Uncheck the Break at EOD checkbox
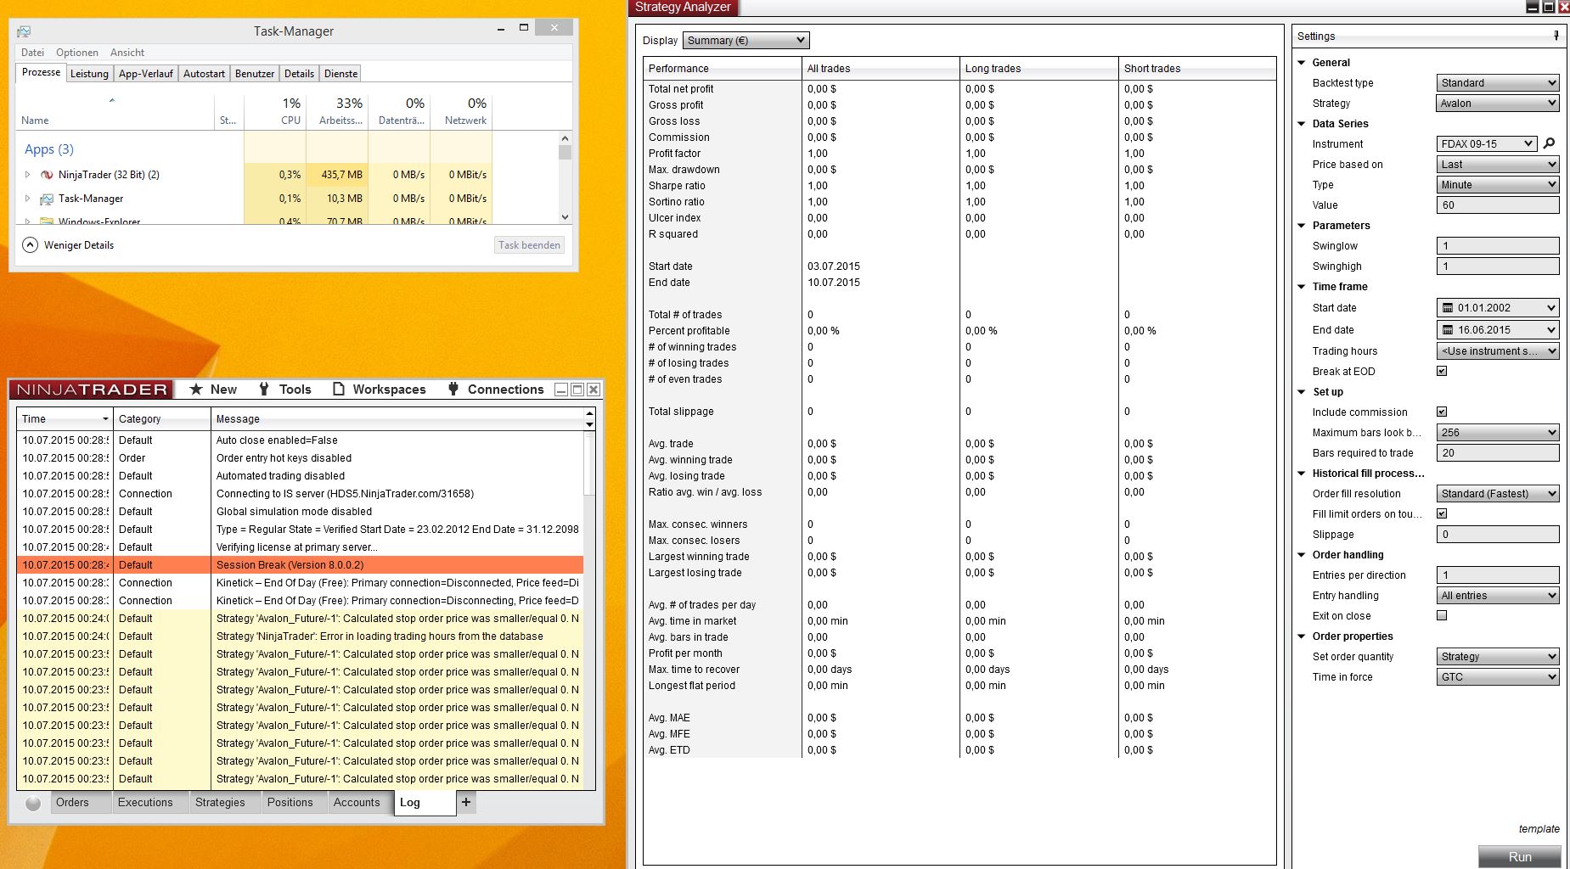 [x=1442, y=371]
